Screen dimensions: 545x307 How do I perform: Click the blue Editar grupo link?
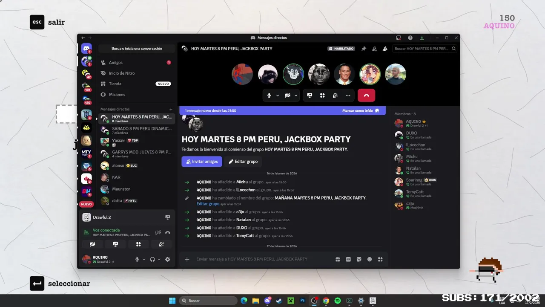(x=208, y=204)
